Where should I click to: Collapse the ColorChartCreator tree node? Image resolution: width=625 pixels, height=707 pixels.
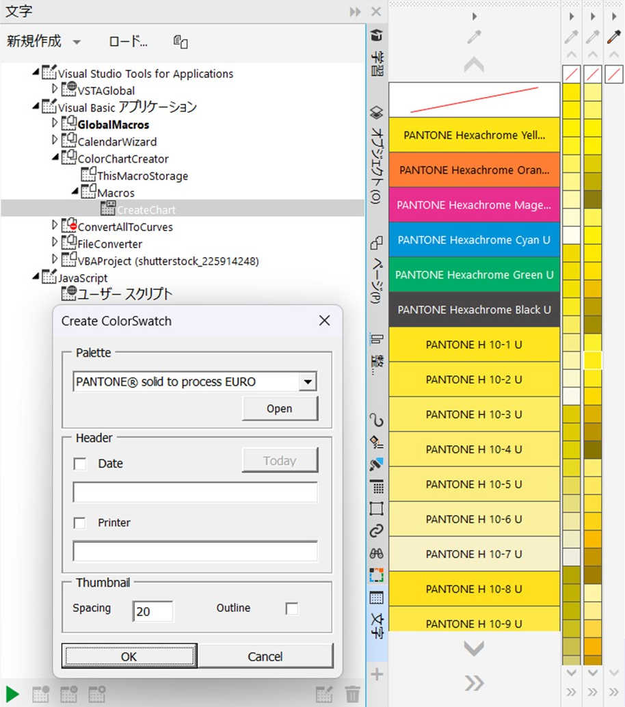pyautogui.click(x=55, y=157)
